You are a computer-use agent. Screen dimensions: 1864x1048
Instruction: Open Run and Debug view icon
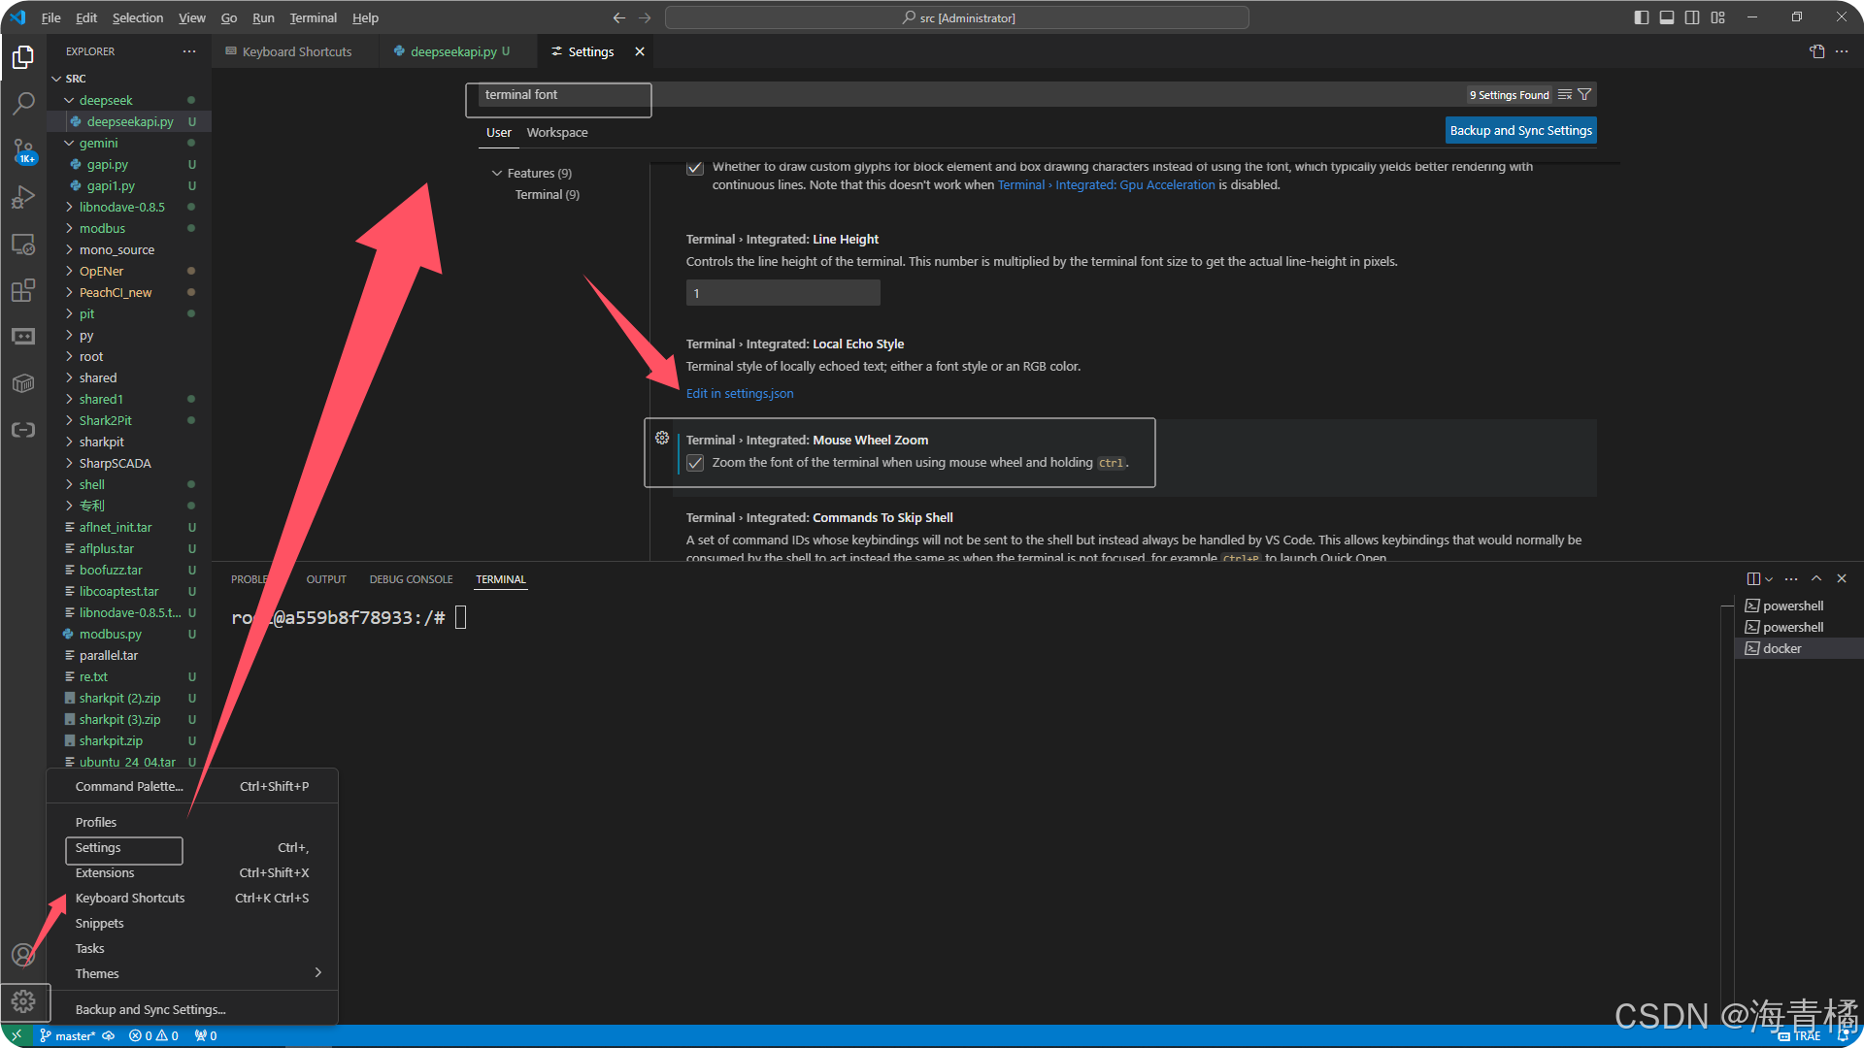click(x=23, y=197)
